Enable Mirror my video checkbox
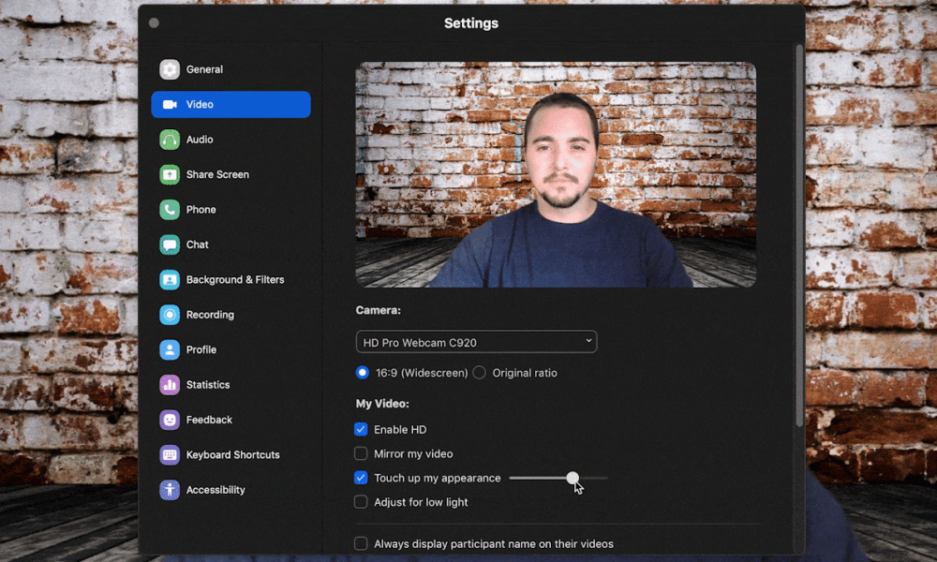The image size is (937, 562). 361,453
